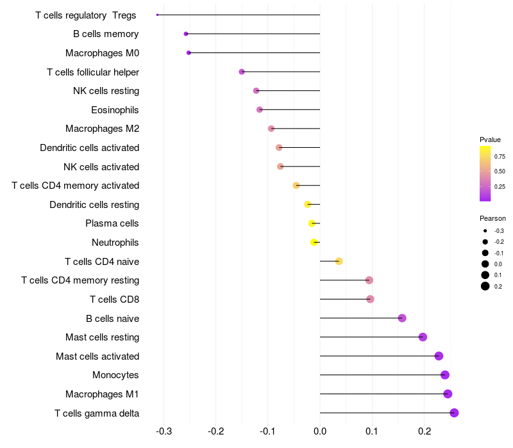Click the 0.2 x-axis tick label
This screenshot has width=513, height=448.
click(x=424, y=432)
